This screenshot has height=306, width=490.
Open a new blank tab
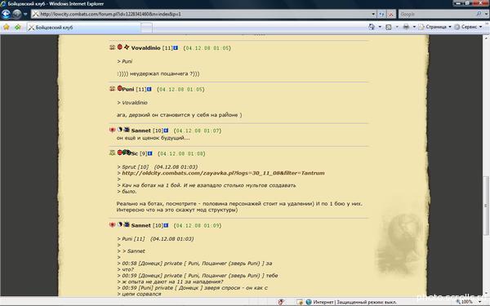146,28
